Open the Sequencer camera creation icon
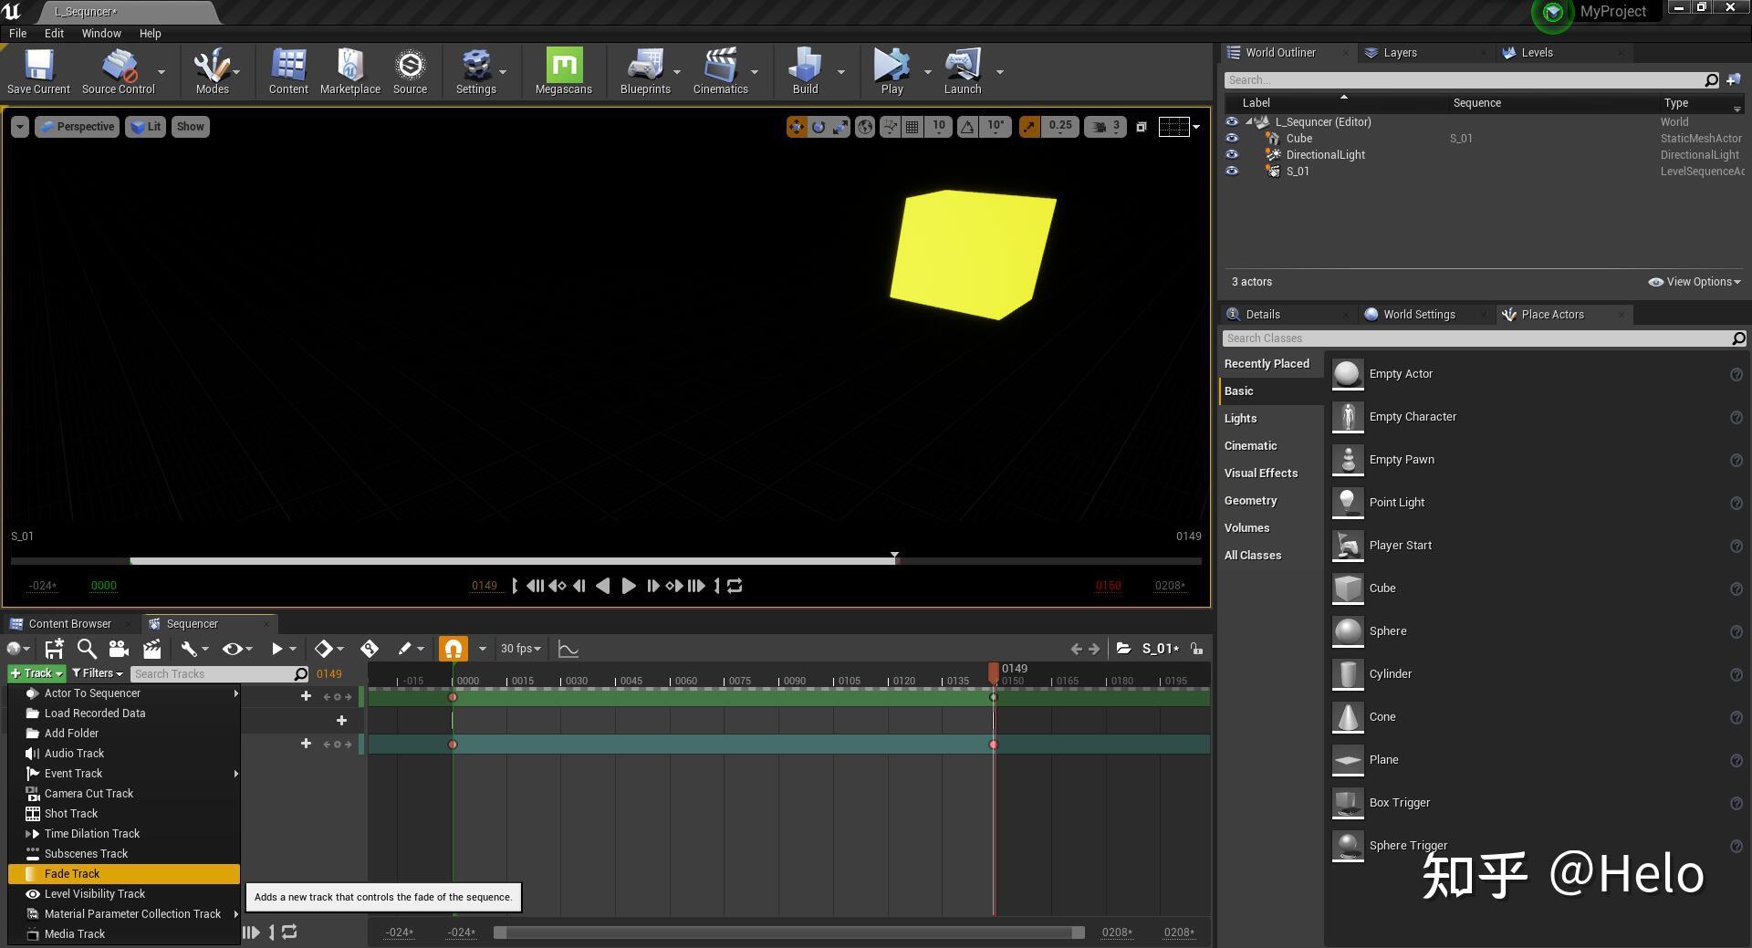The height and width of the screenshot is (948, 1752). click(x=119, y=649)
